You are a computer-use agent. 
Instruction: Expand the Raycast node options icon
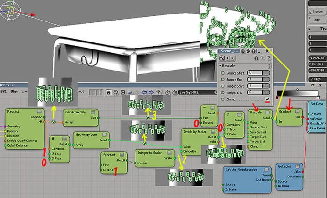point(39,112)
